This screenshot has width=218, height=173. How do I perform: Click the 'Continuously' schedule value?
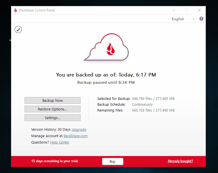(142, 105)
